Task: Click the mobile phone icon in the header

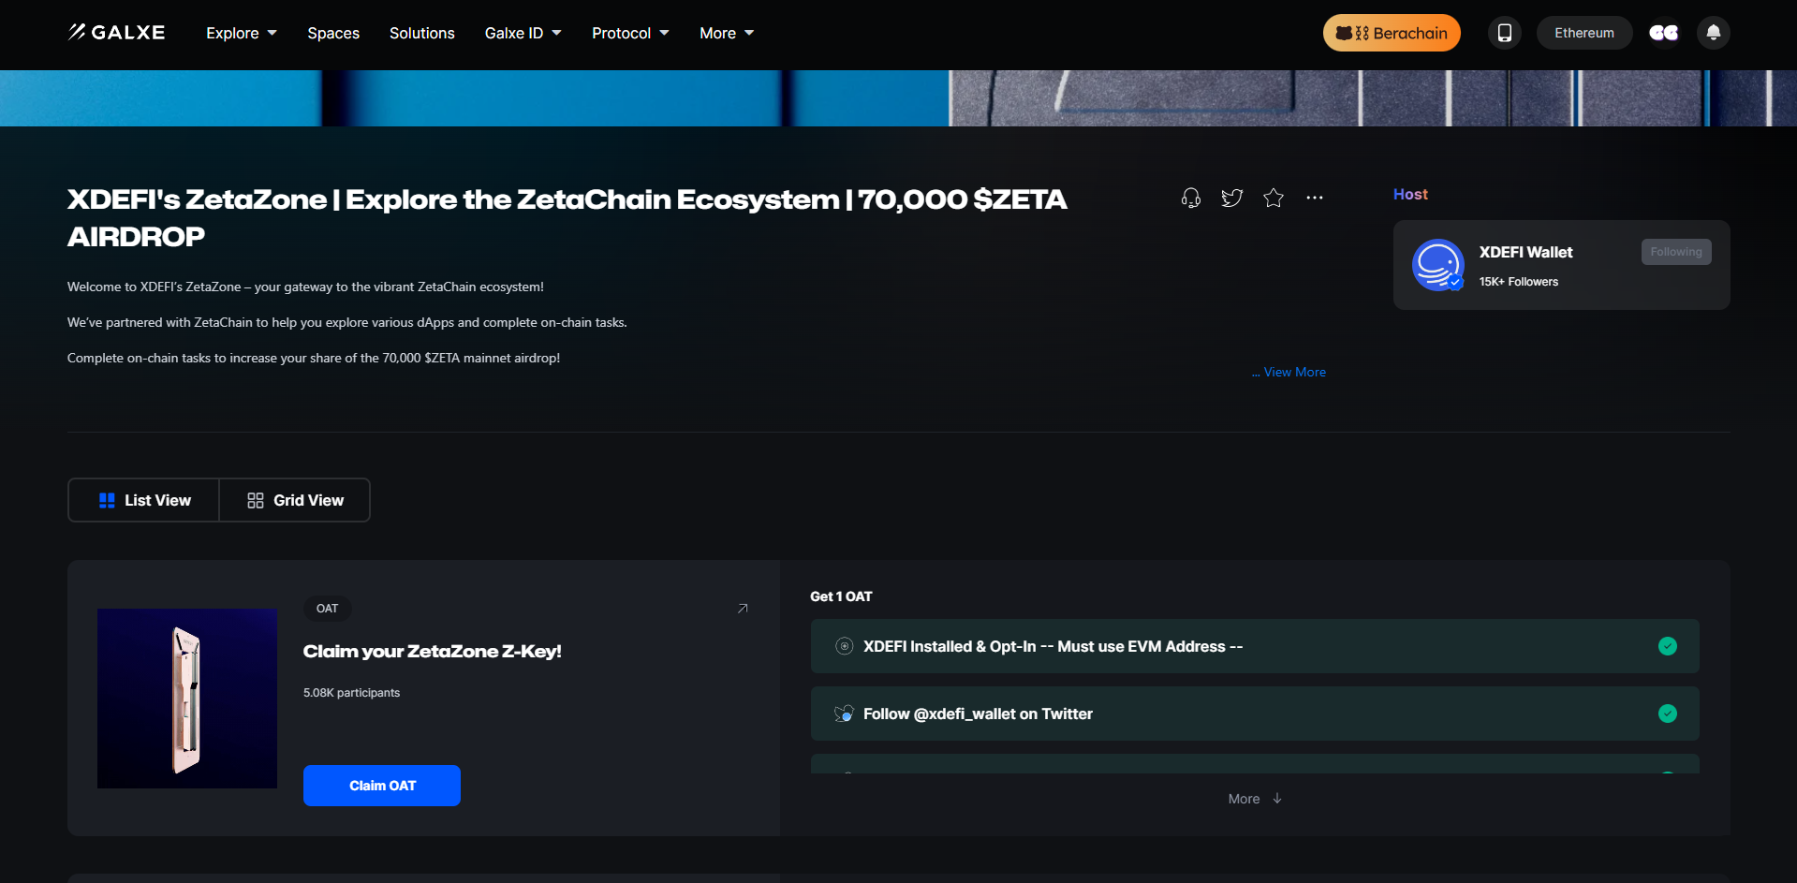Action: coord(1504,33)
